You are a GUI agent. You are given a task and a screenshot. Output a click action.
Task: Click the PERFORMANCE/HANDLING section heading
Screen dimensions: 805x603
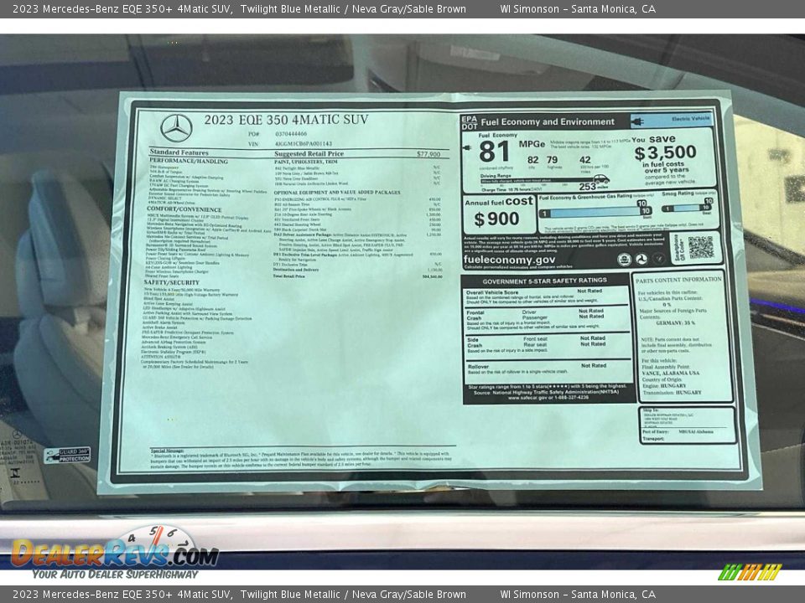click(189, 161)
